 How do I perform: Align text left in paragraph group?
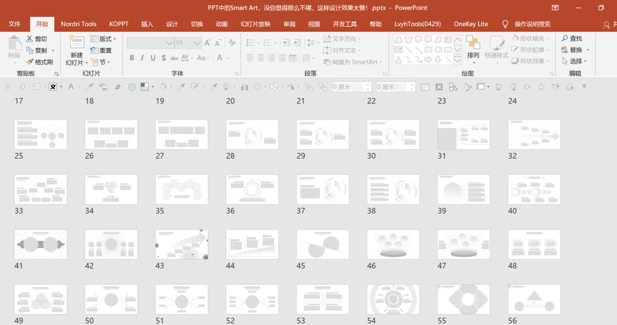[250, 58]
